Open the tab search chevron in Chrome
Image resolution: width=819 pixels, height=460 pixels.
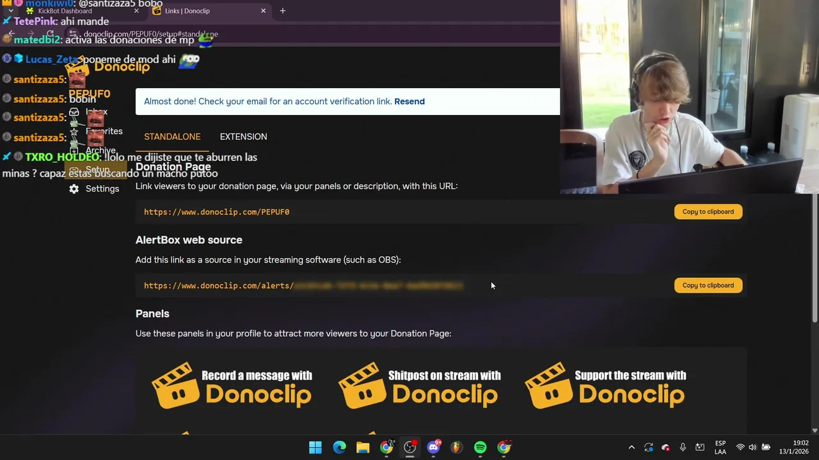pos(11,11)
